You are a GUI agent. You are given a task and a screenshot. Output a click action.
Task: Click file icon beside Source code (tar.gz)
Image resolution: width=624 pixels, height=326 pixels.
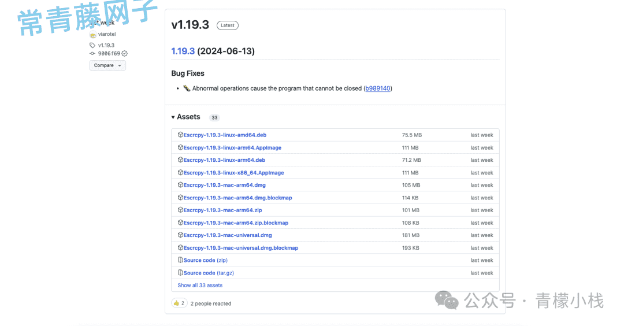180,273
